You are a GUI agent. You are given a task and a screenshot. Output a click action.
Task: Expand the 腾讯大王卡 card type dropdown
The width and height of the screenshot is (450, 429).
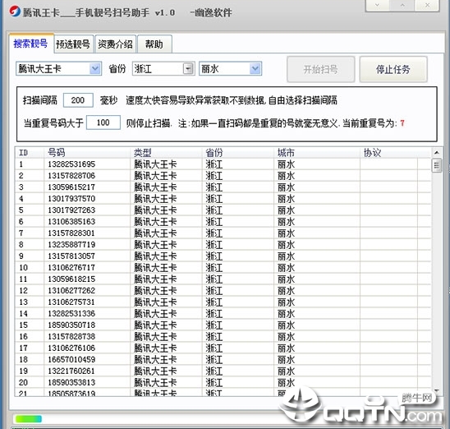(x=95, y=69)
